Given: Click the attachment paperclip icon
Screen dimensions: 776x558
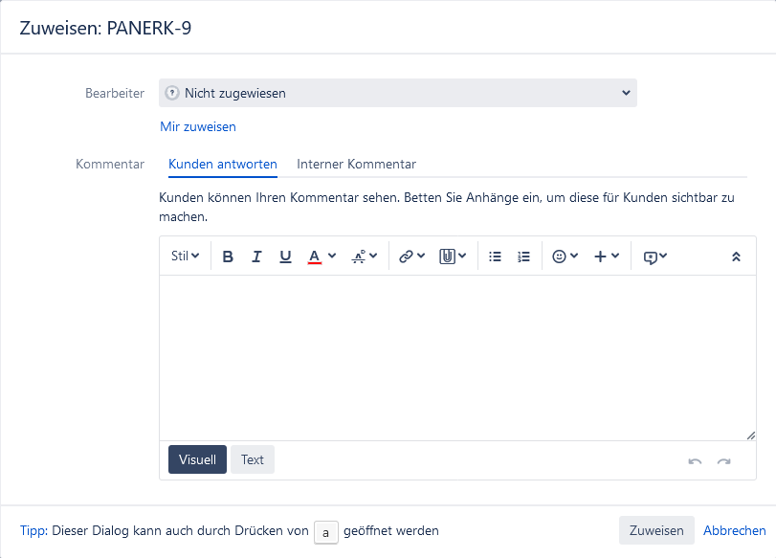Looking at the screenshot, I should point(447,257).
